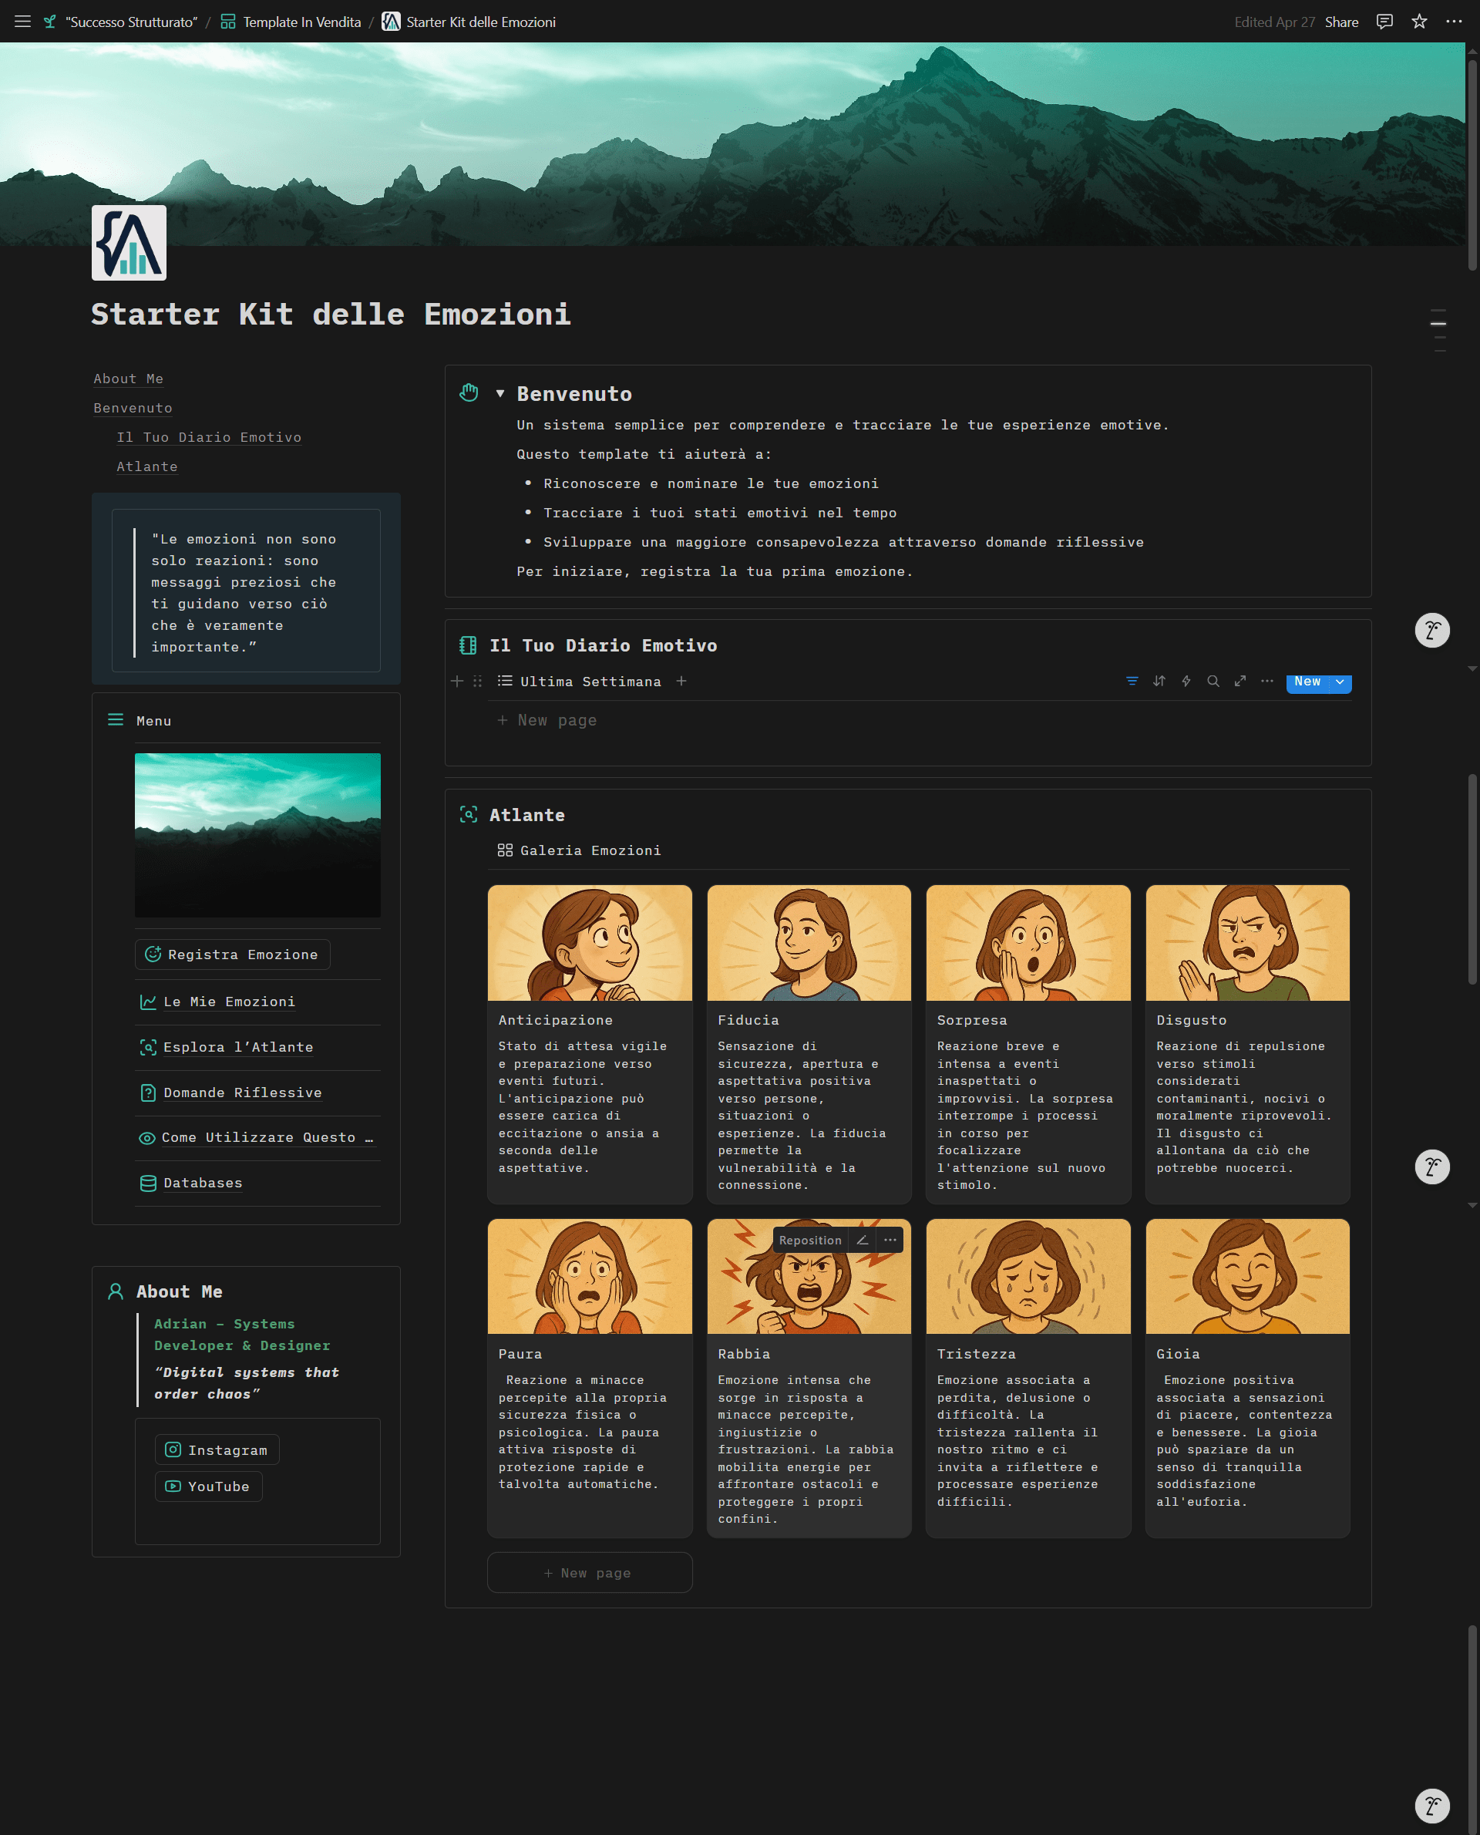Add New page in the diary list
1480x1835 pixels.
[547, 721]
